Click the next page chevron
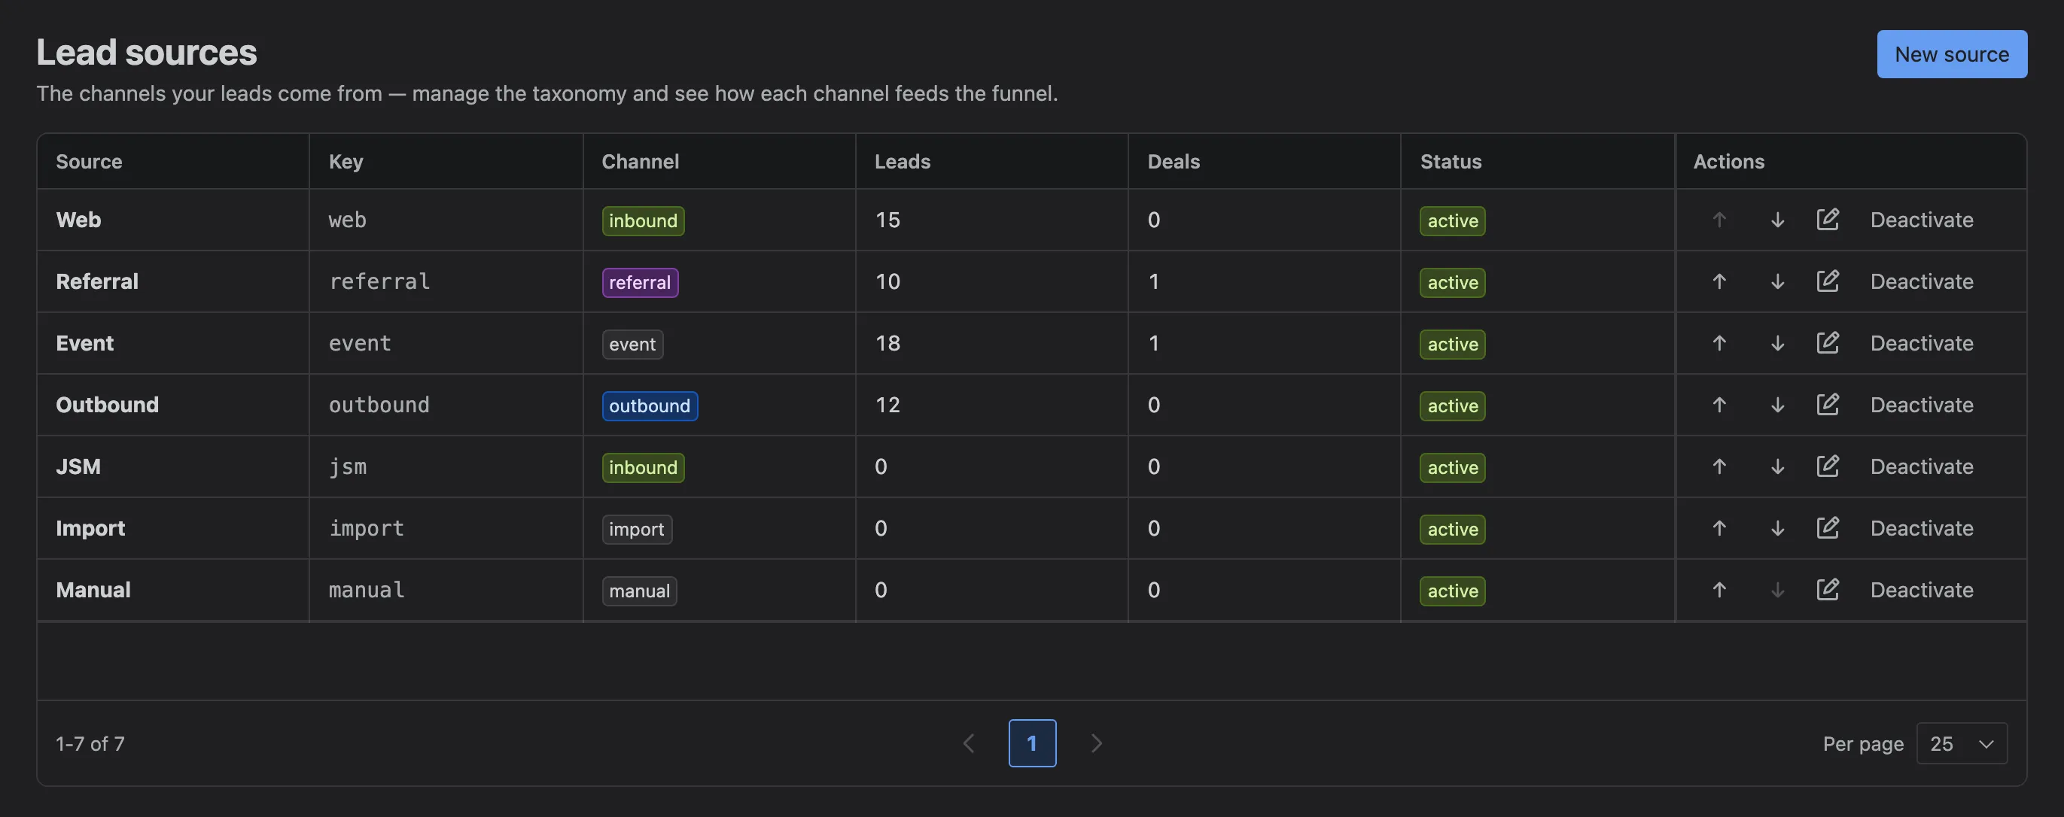 [1096, 743]
